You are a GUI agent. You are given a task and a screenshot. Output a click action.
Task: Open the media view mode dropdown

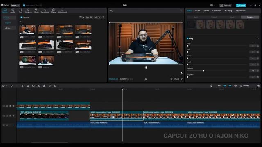coord(81,17)
